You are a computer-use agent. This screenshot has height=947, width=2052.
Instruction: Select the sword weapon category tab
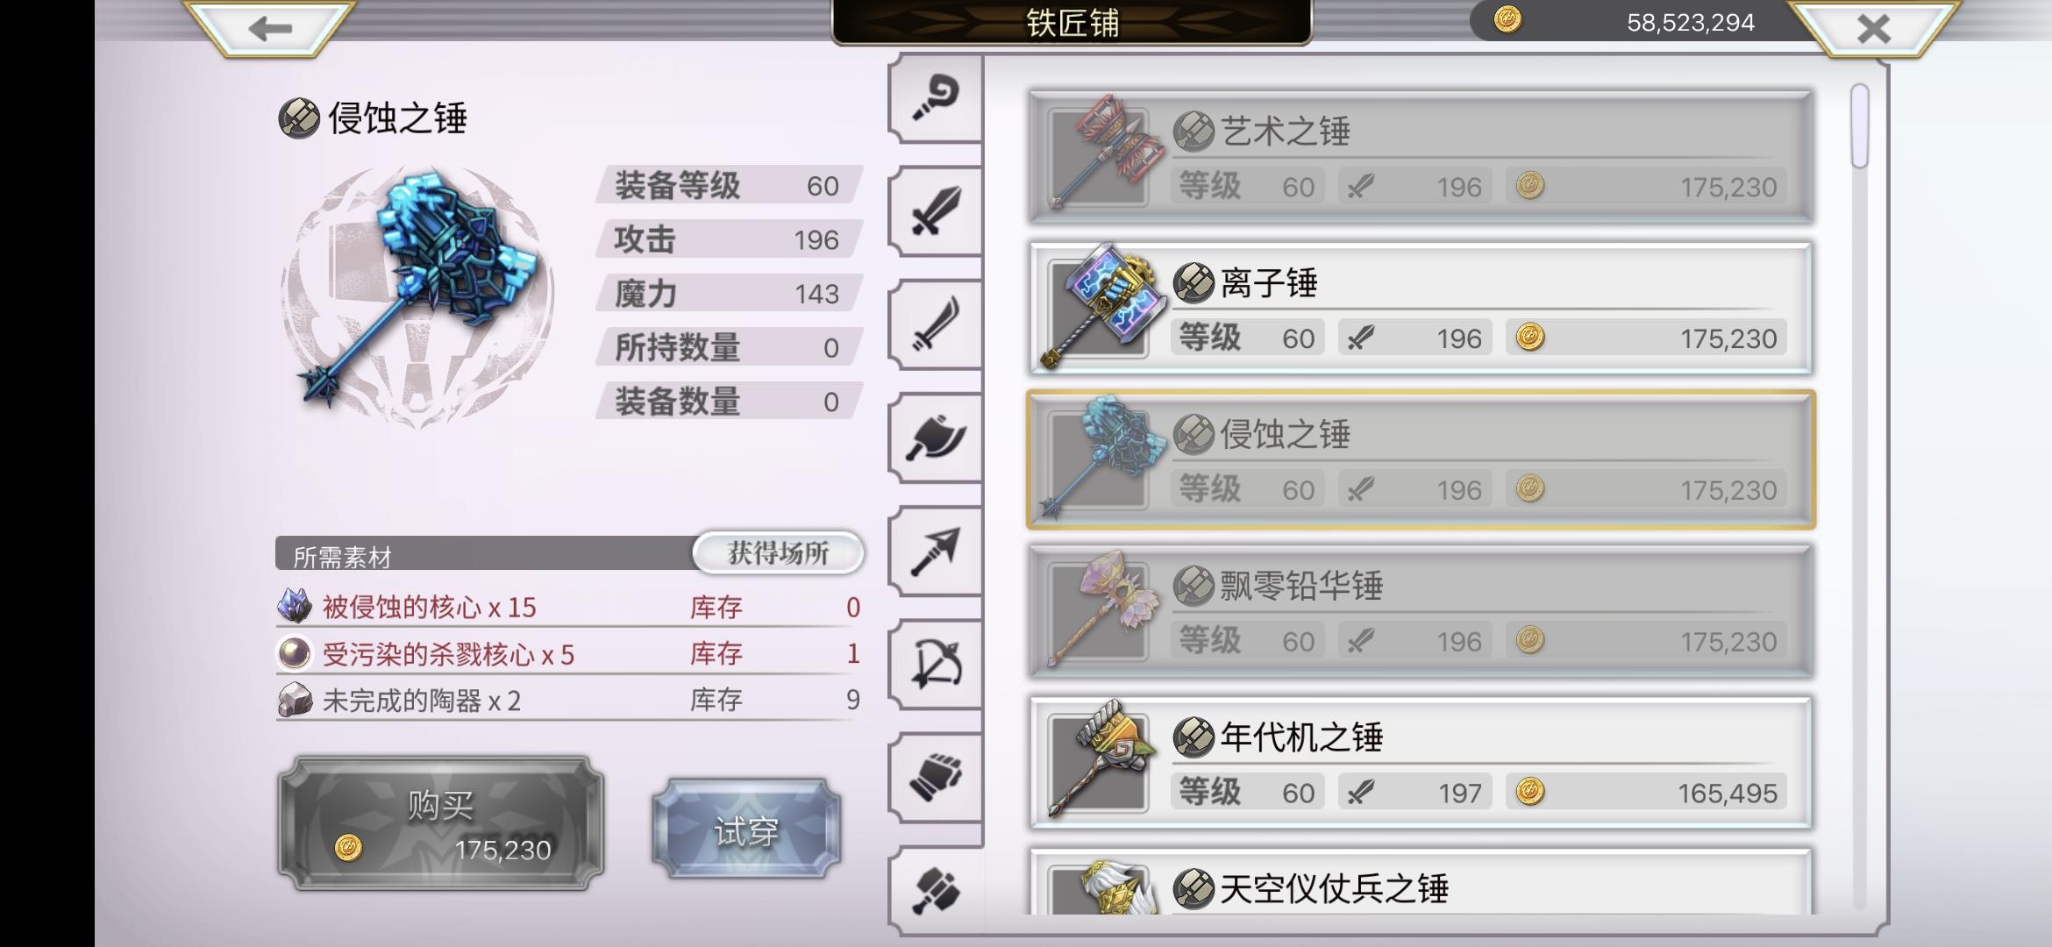pyautogui.click(x=936, y=211)
